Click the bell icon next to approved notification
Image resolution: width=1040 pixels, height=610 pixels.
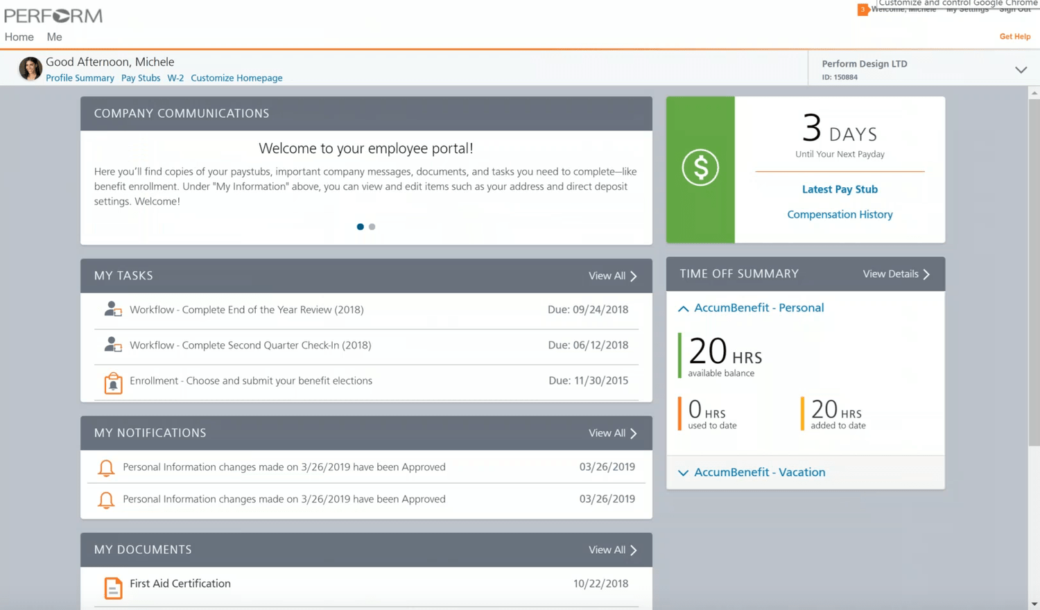click(x=106, y=468)
